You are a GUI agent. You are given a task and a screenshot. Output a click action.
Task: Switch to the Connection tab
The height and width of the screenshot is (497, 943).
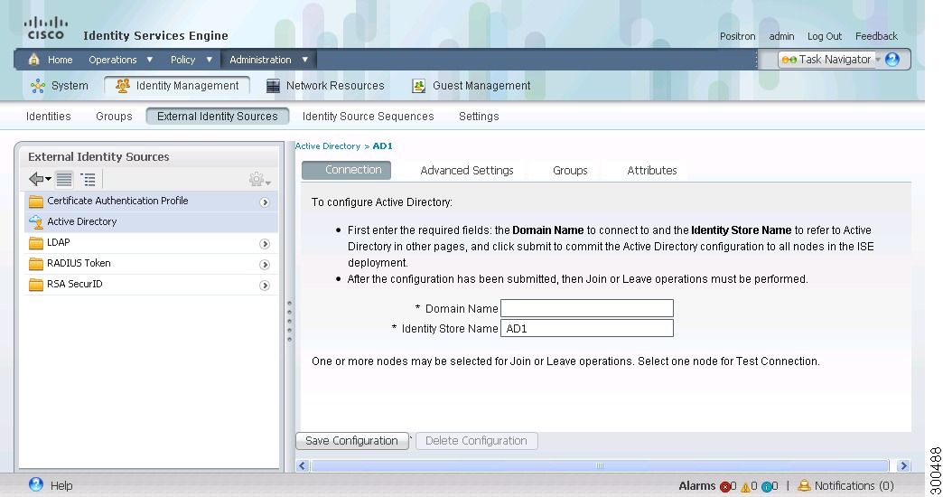(347, 170)
